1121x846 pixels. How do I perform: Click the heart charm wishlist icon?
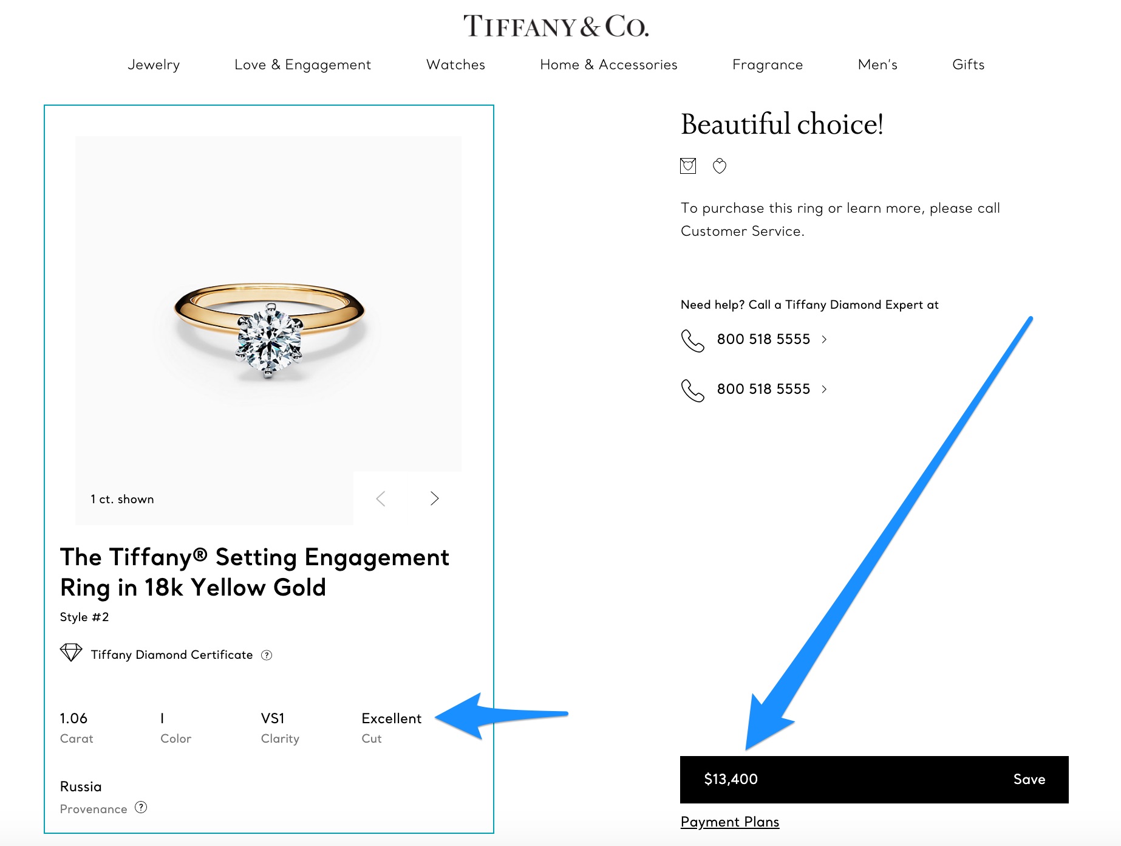(720, 166)
